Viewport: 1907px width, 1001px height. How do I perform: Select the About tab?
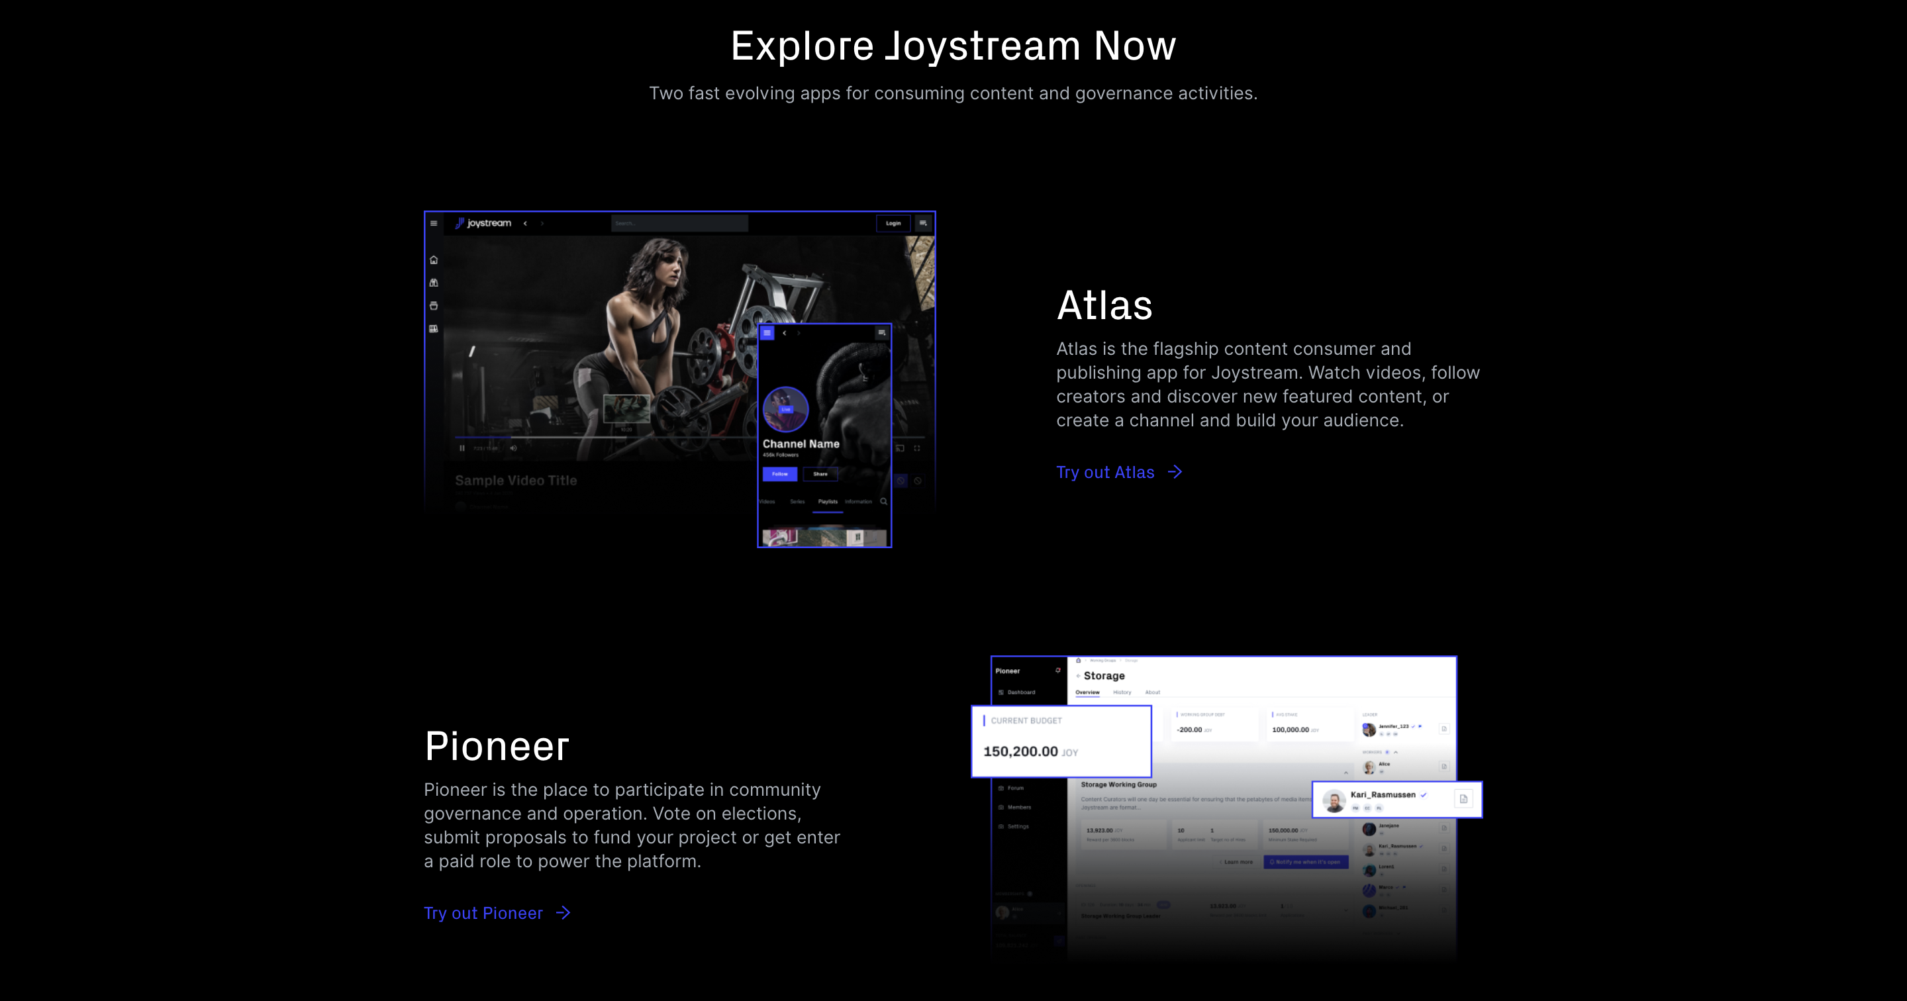click(x=1153, y=692)
